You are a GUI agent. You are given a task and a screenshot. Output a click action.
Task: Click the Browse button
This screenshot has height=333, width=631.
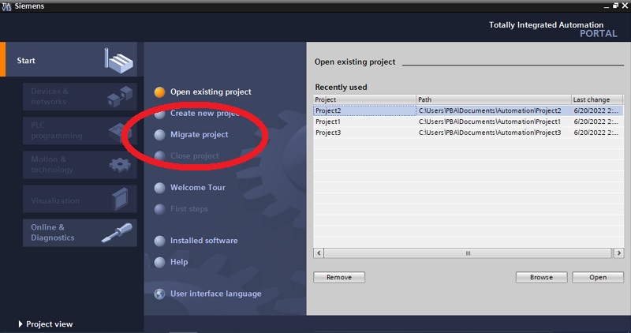coord(541,277)
